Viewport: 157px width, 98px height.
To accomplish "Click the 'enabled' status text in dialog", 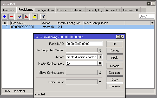I will click(x=40, y=94).
